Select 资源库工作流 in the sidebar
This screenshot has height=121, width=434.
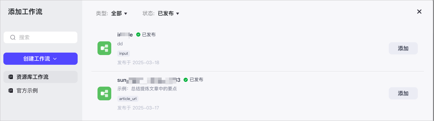pyautogui.click(x=40, y=77)
